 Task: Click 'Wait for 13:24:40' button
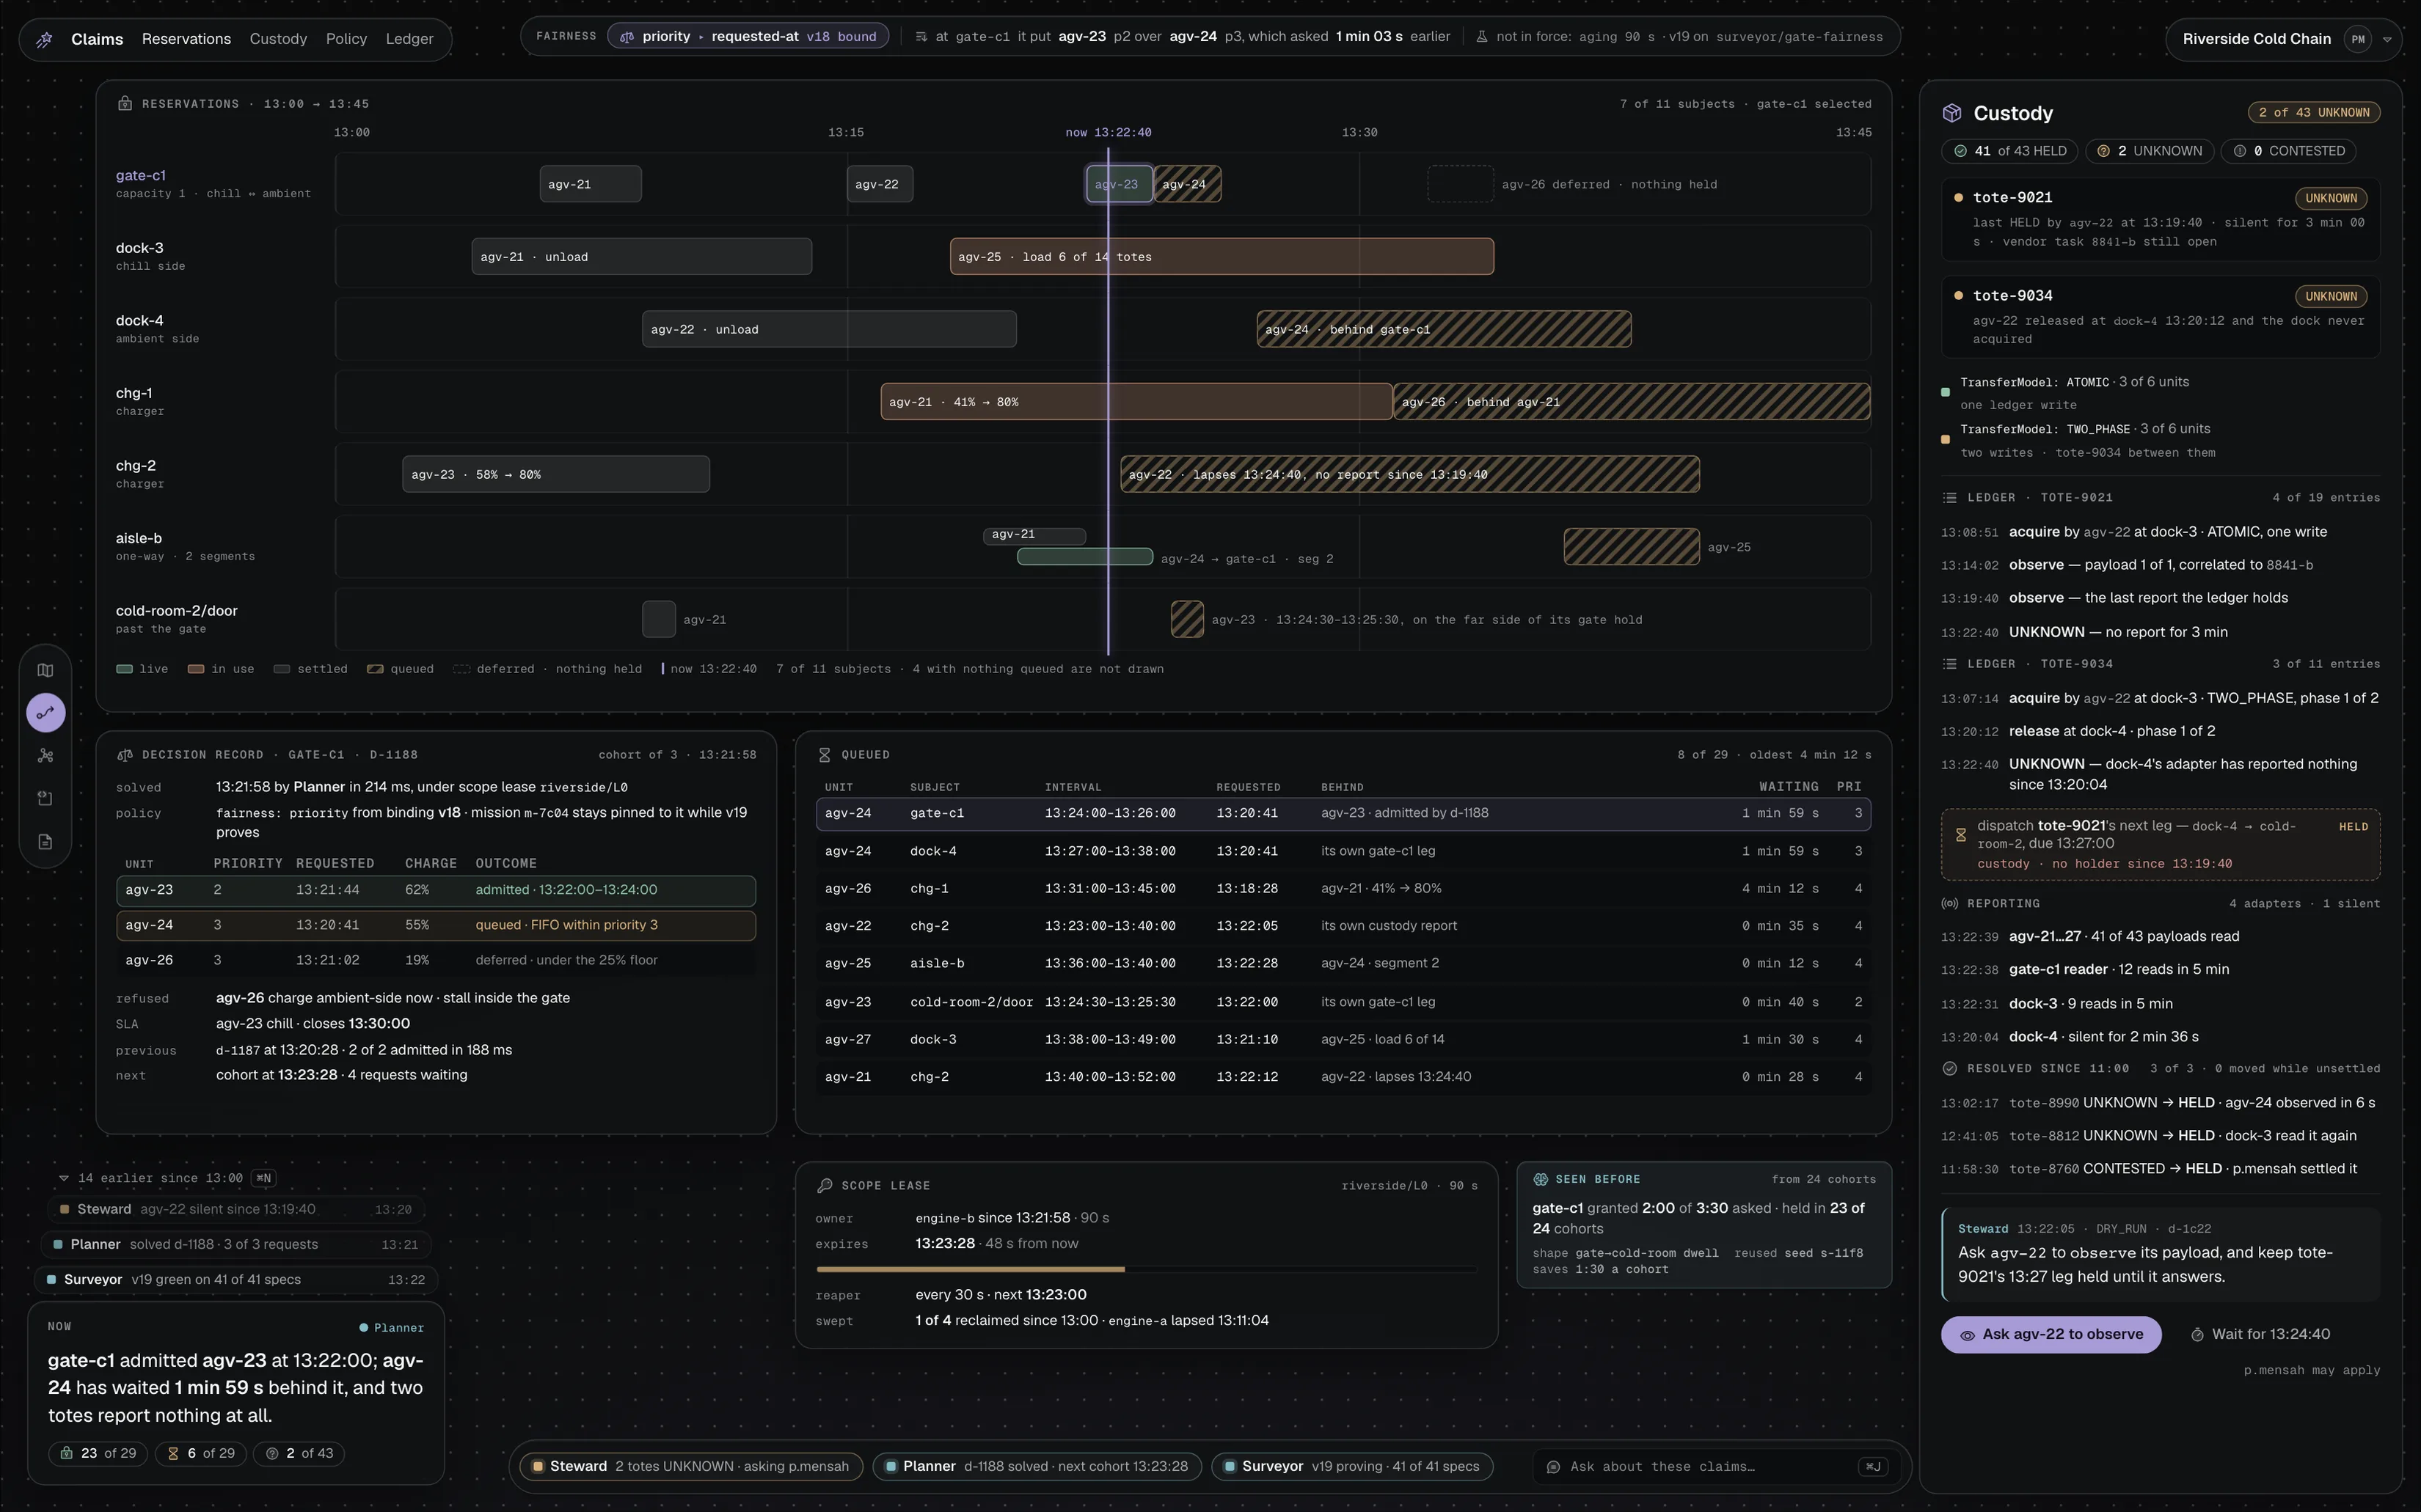2260,1334
